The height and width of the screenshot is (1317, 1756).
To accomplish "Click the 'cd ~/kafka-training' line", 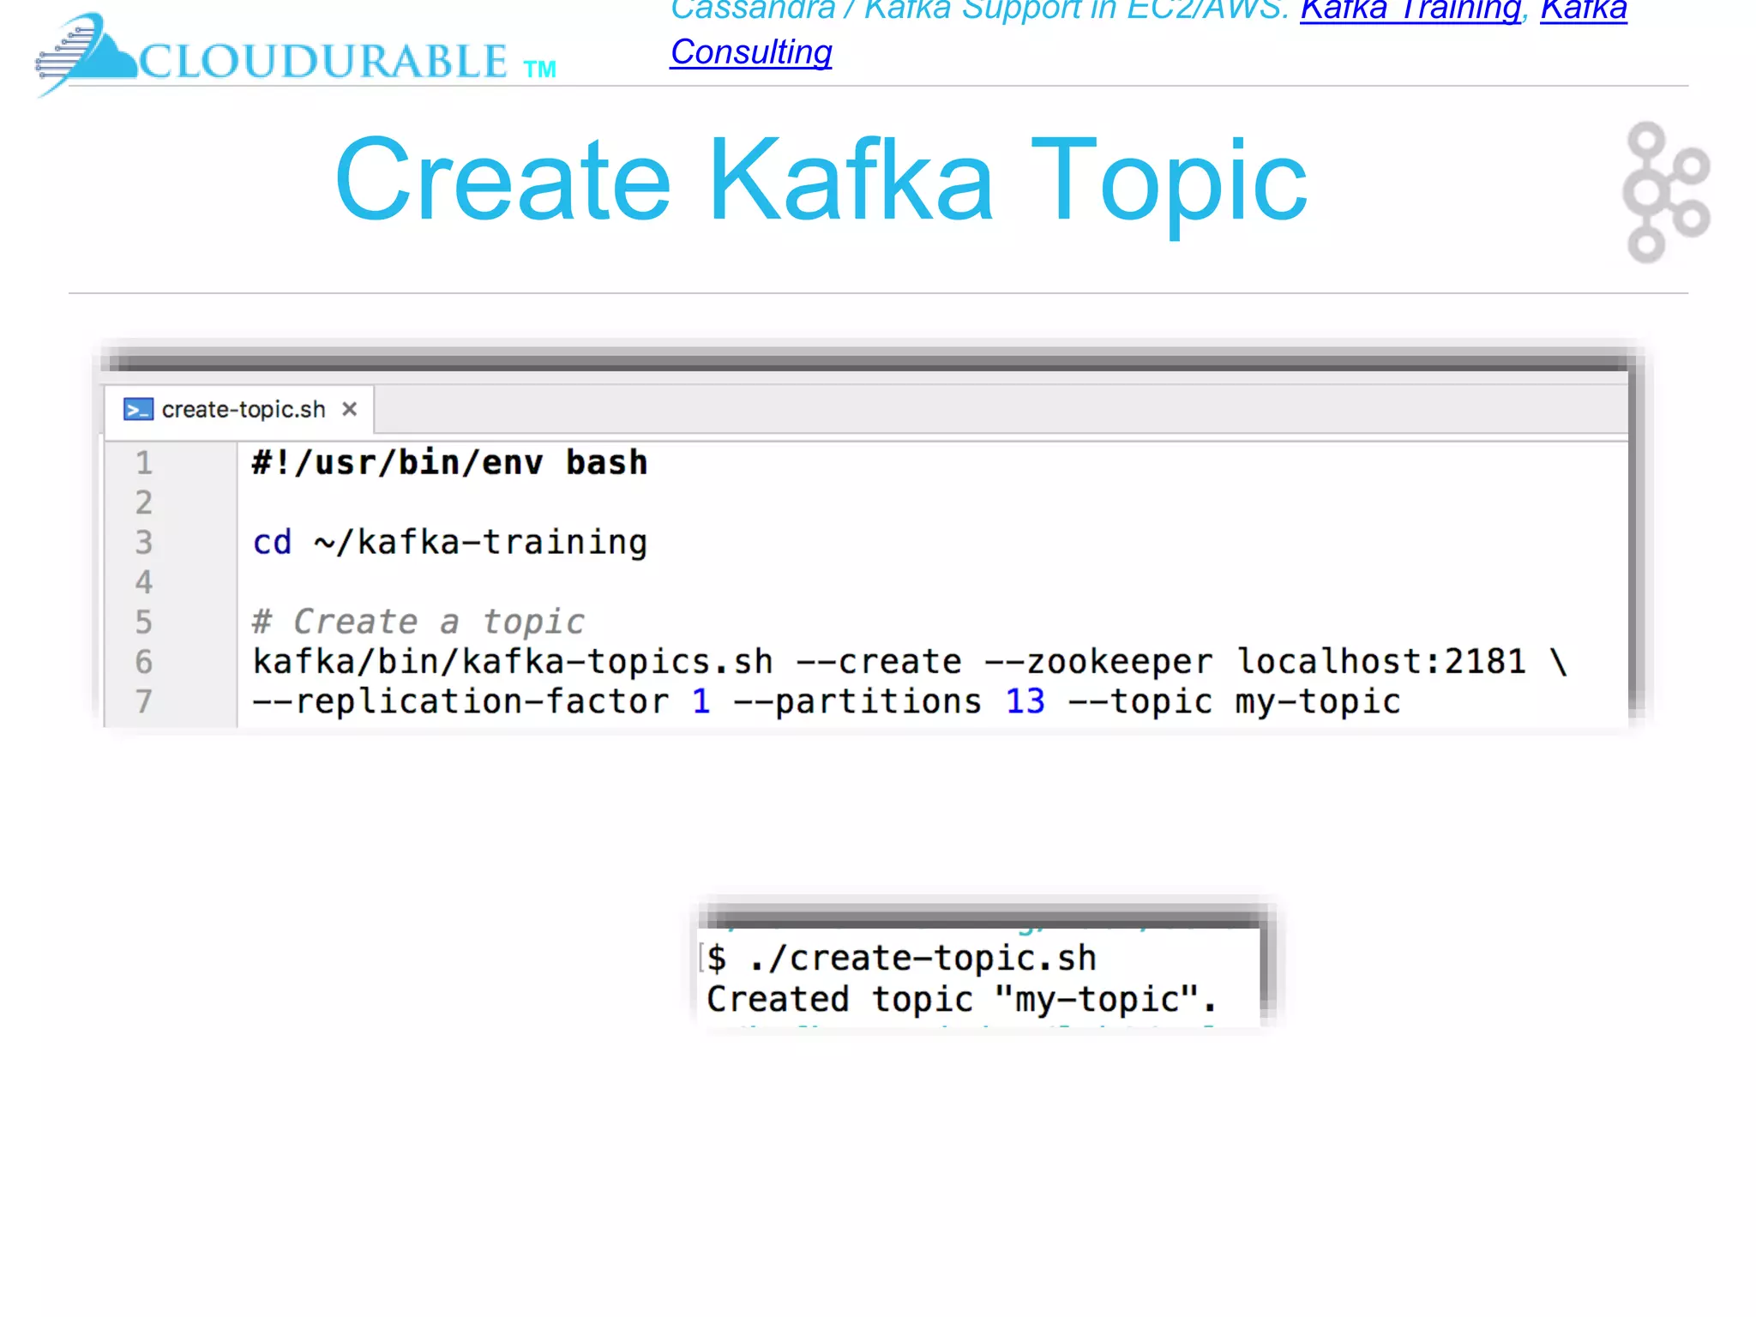I will (x=449, y=543).
